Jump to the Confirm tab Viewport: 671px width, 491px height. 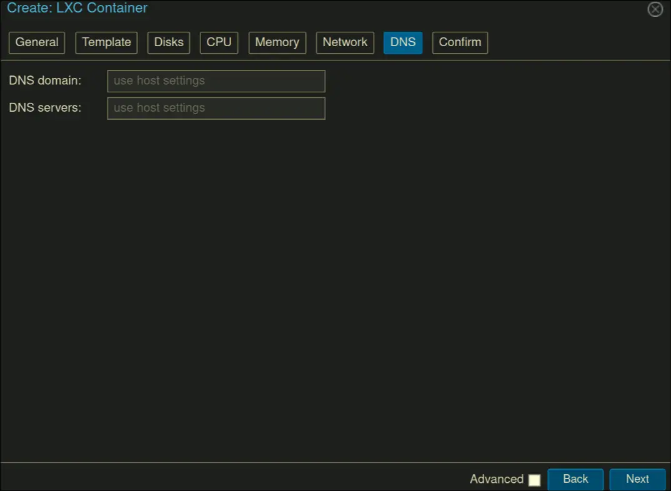tap(460, 42)
